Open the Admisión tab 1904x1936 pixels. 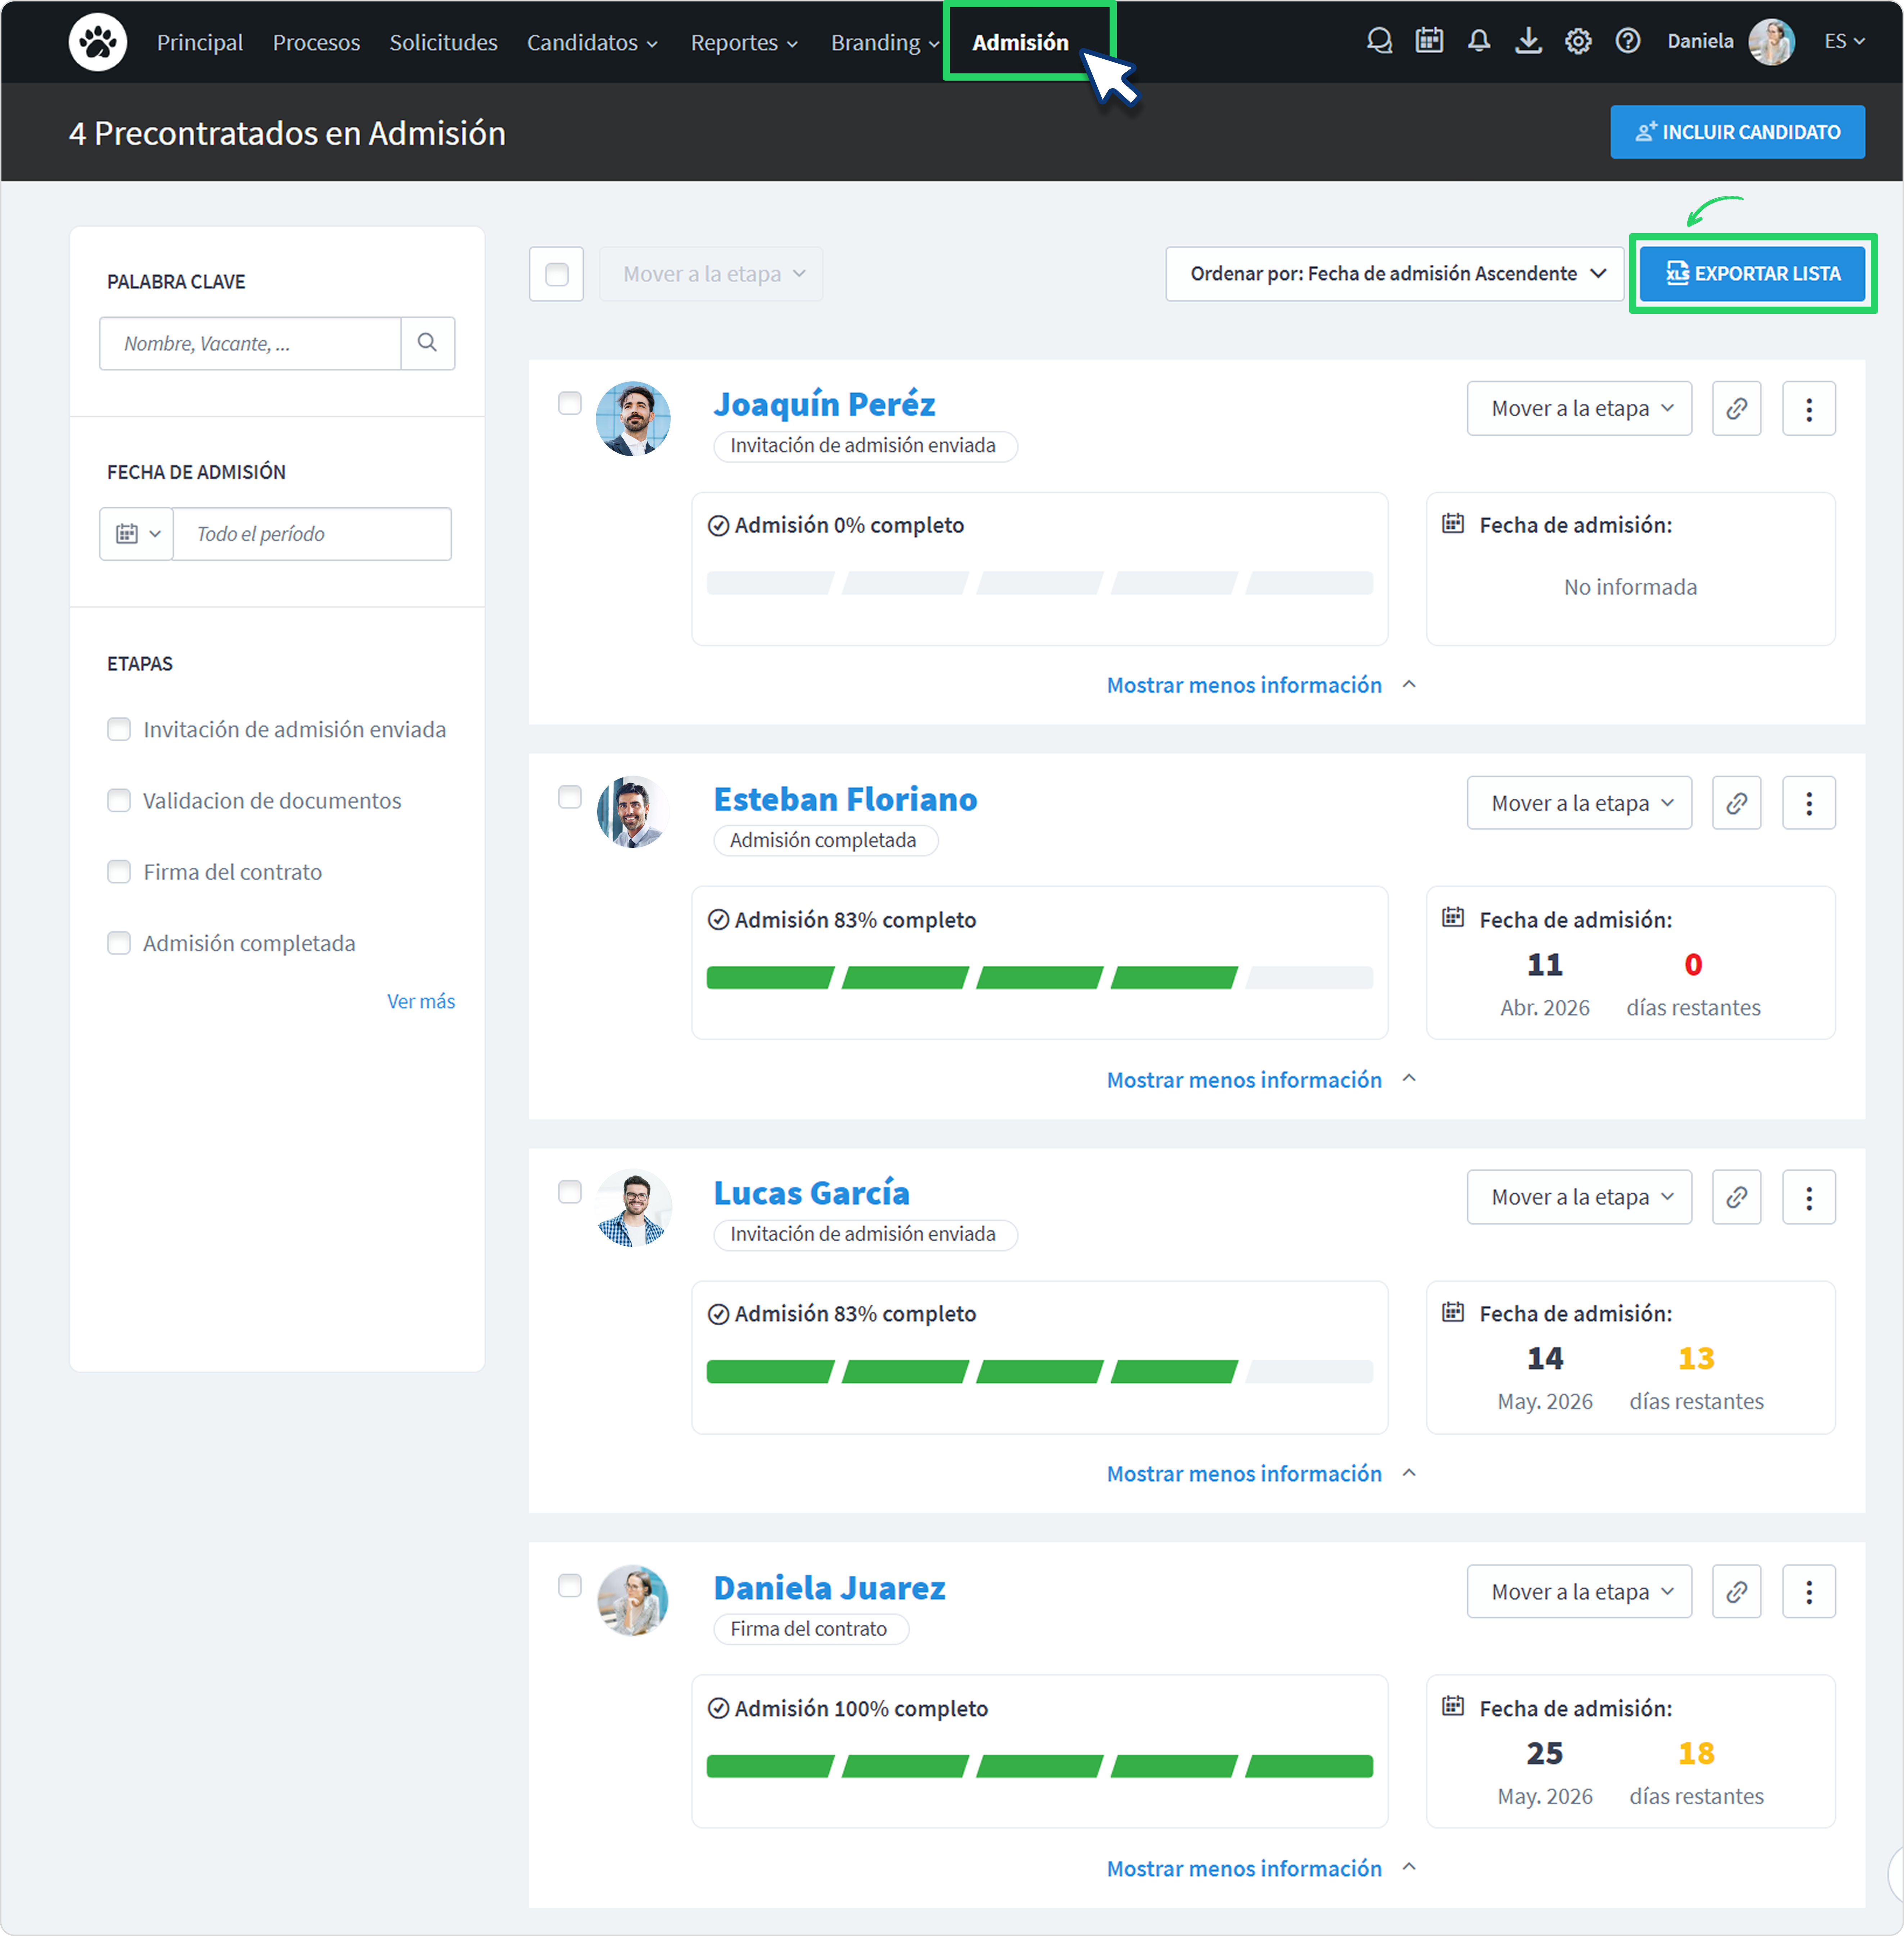tap(1021, 42)
